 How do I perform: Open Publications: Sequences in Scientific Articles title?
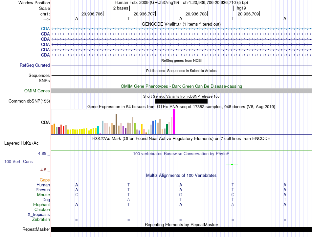point(181,71)
